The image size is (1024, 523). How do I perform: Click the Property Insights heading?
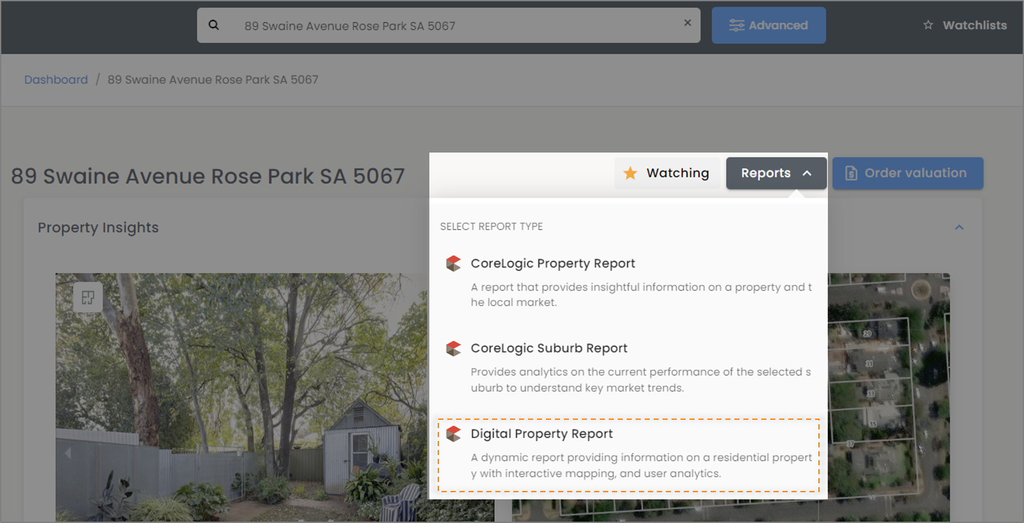point(98,228)
